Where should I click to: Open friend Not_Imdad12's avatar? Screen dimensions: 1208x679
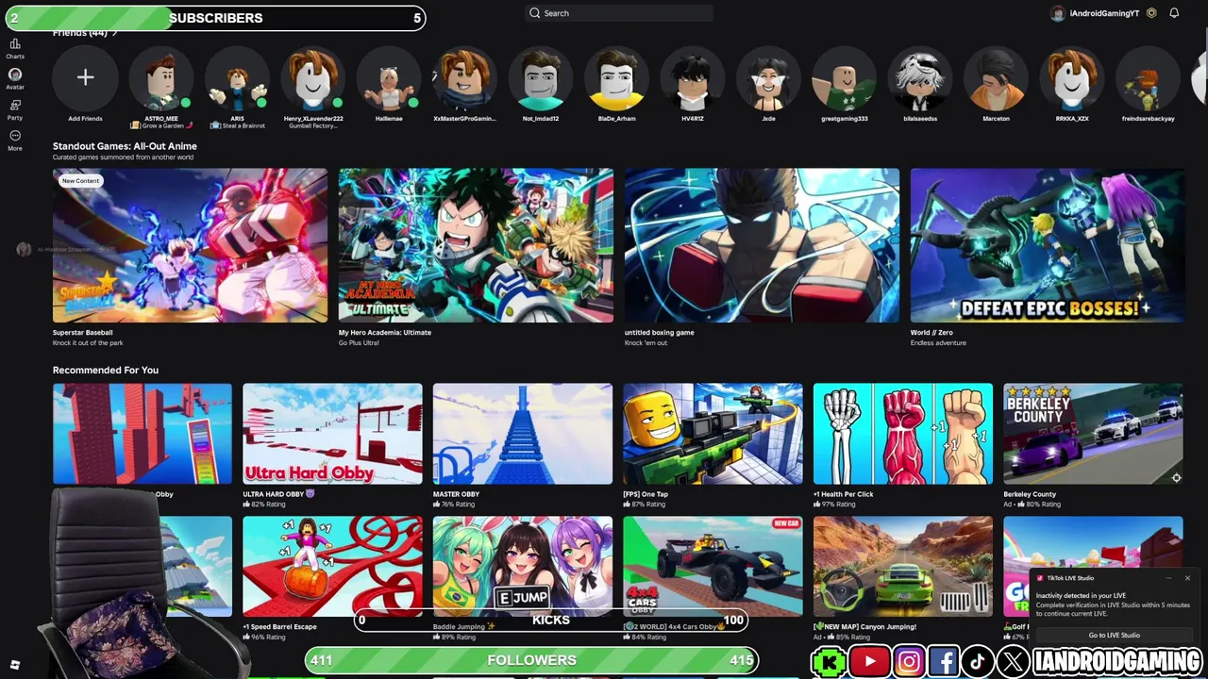(541, 77)
